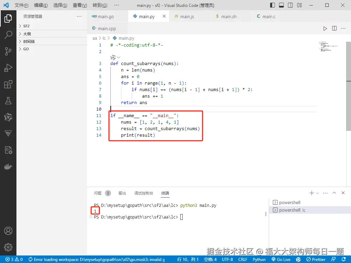Open editor more actions ellipsis
351x263 pixels.
[343, 28]
